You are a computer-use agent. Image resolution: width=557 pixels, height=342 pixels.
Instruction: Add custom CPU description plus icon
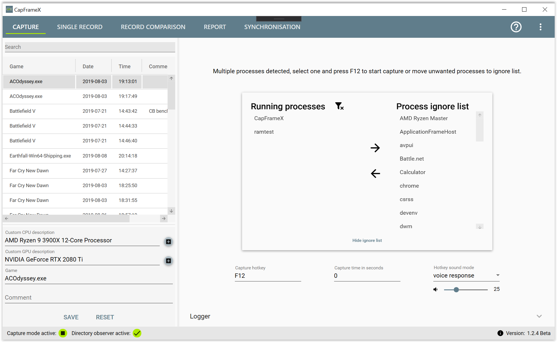(x=168, y=242)
